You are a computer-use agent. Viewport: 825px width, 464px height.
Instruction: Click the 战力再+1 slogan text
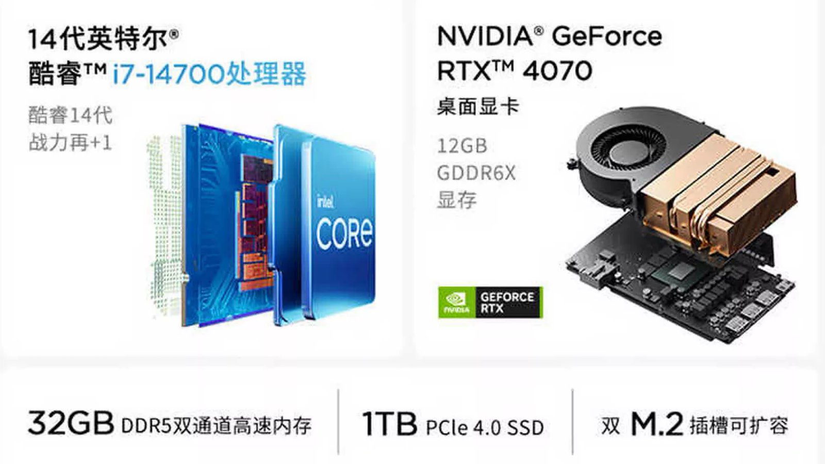[x=70, y=142]
